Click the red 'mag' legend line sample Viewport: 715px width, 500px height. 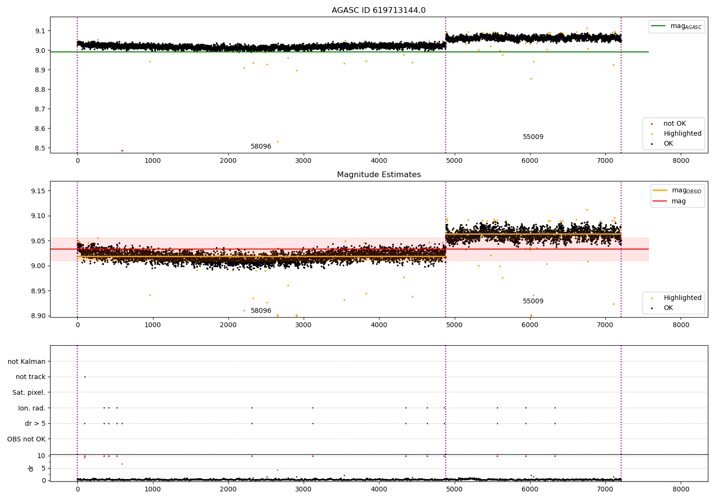click(x=660, y=201)
